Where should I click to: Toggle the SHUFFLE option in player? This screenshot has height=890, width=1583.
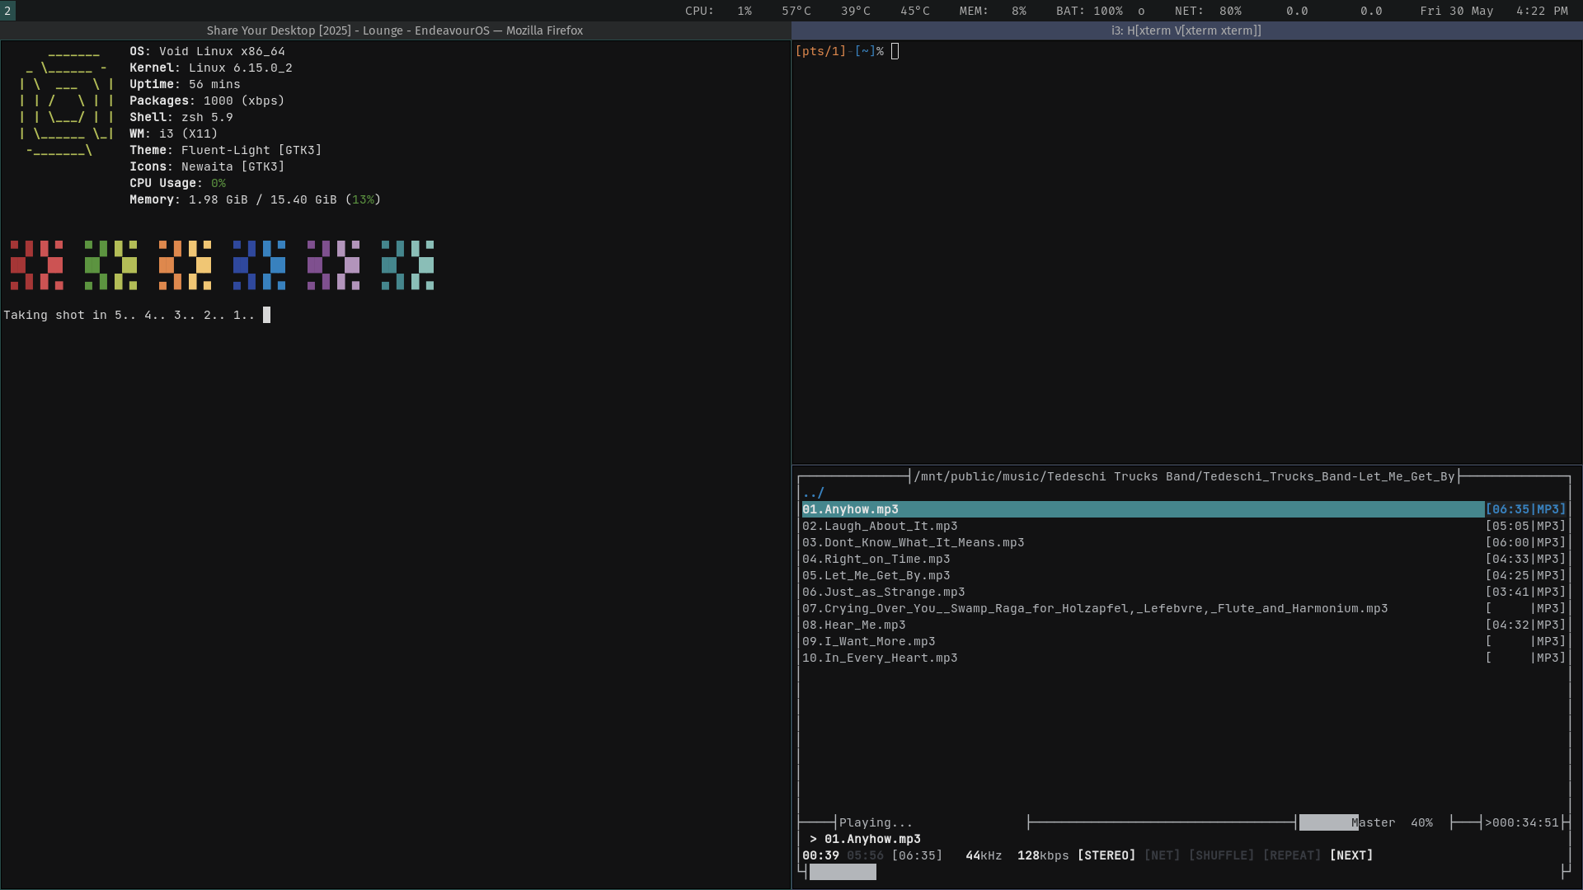coord(1221,855)
